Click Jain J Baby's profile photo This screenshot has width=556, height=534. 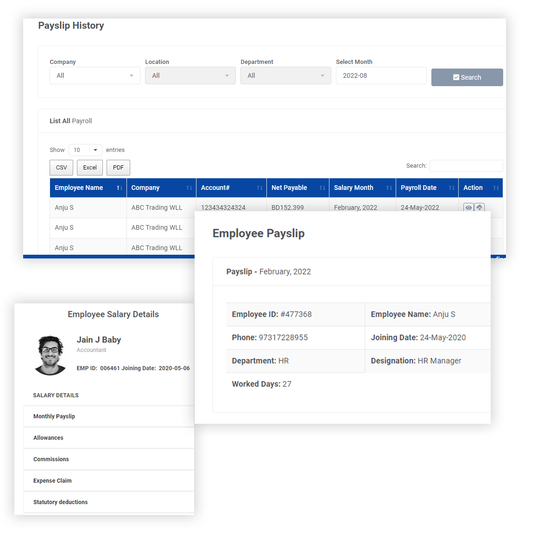[50, 355]
